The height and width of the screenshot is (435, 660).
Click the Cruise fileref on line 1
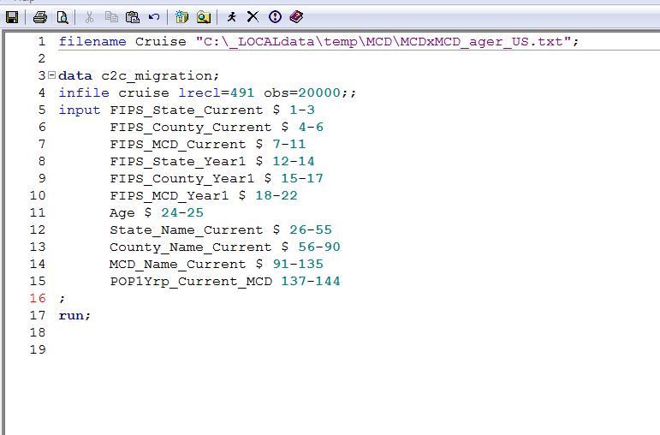160,42
